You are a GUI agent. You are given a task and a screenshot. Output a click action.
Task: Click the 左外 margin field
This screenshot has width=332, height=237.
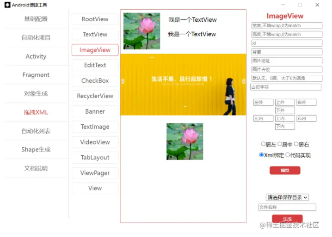click(264, 103)
